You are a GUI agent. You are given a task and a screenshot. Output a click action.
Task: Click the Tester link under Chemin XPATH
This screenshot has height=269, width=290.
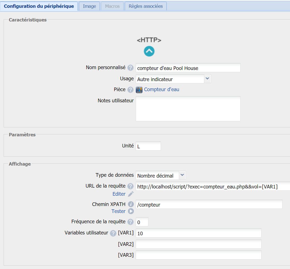tap(118, 211)
